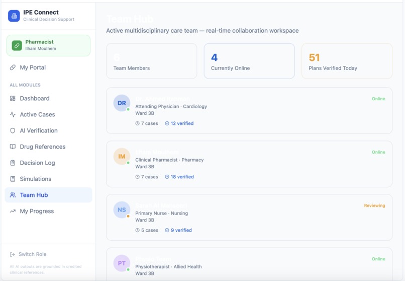
Task: Click the '51' plans verified number
Action: [315, 57]
